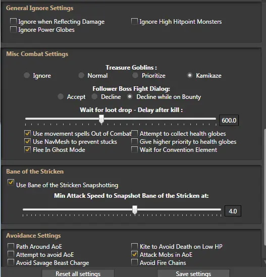The height and width of the screenshot is (277, 266).
Task: Select Ignore for Treasure Goblins
Action: (27, 76)
